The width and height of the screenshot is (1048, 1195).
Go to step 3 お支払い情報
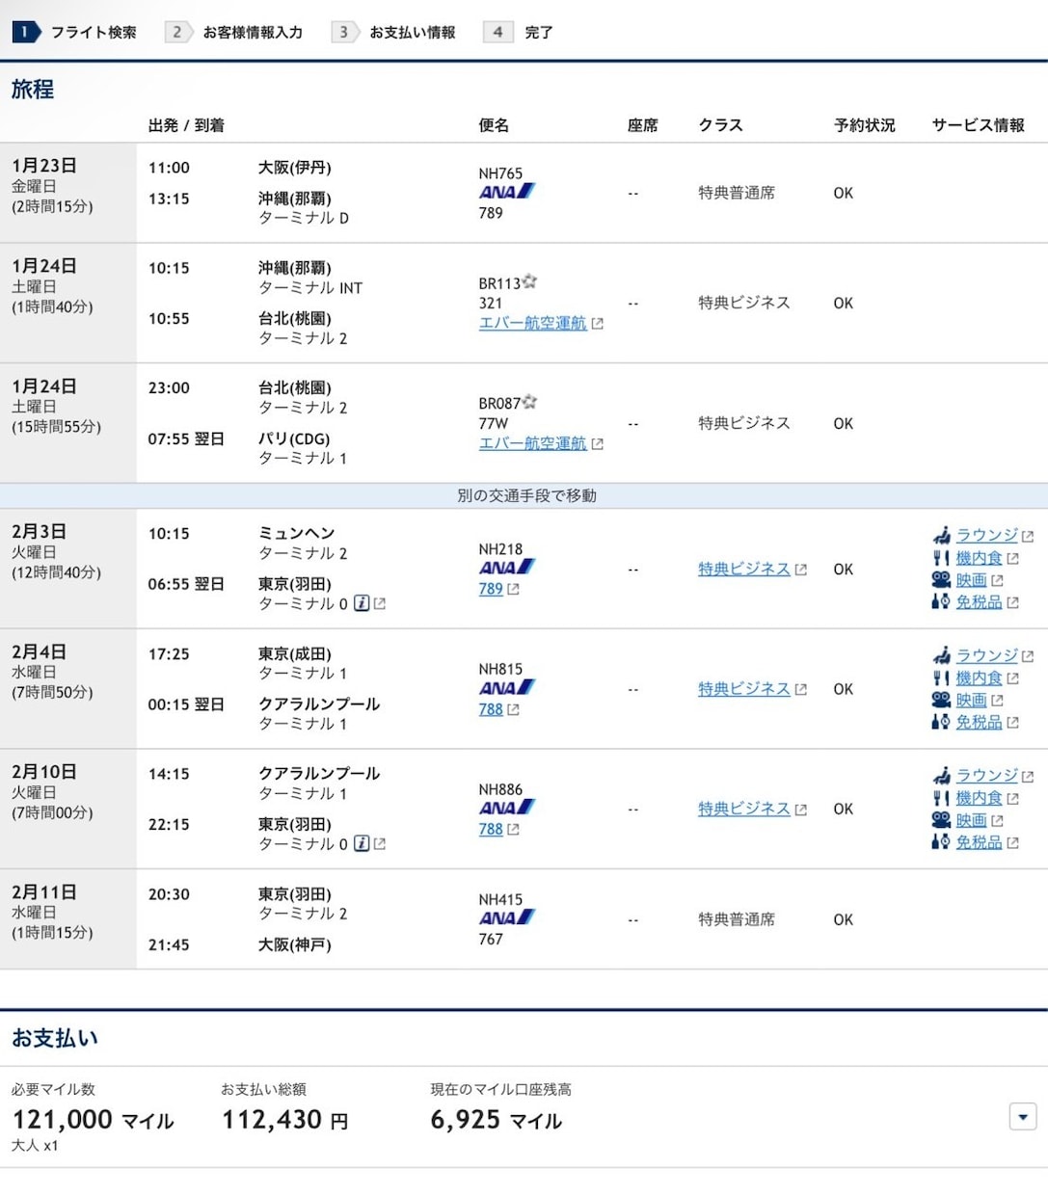point(394,32)
